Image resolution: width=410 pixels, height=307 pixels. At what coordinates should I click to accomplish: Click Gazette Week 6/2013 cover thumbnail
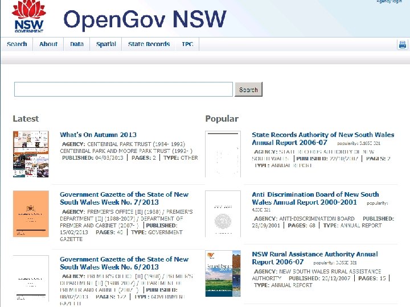[x=31, y=279]
